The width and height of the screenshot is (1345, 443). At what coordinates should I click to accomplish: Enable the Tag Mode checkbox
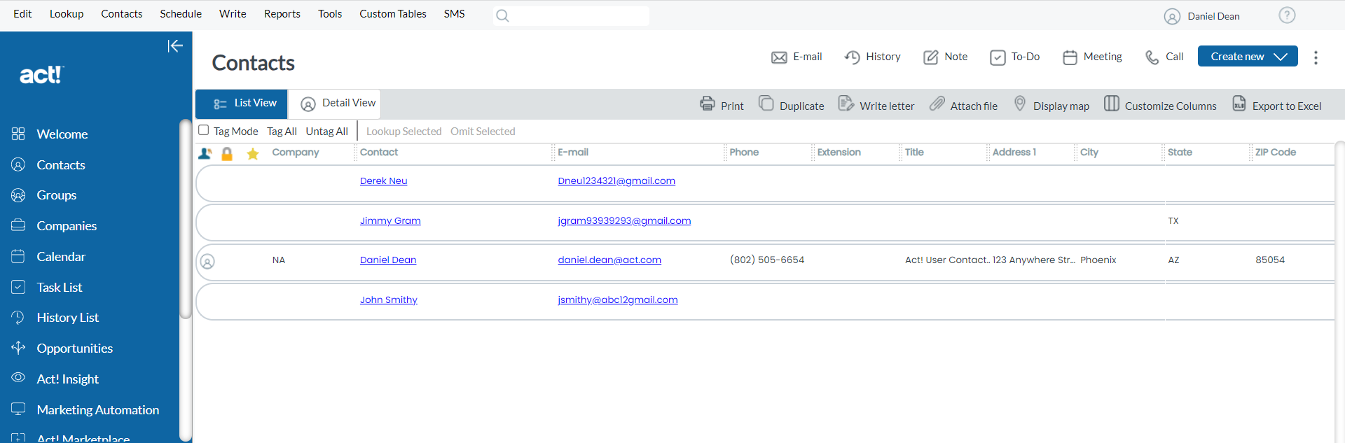[x=204, y=130]
